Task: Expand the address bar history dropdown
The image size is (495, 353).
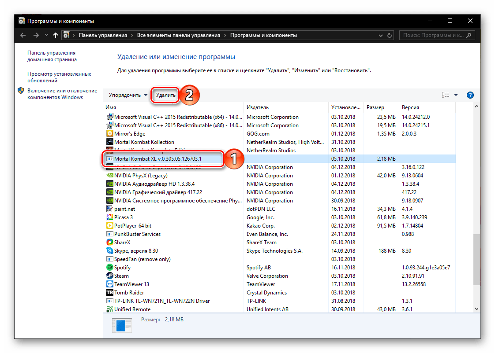Action: [x=390, y=35]
